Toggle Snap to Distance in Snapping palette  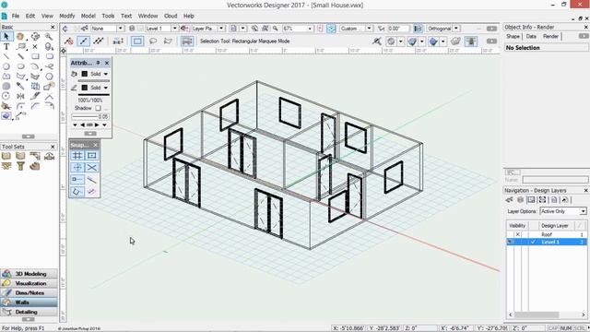point(91,180)
